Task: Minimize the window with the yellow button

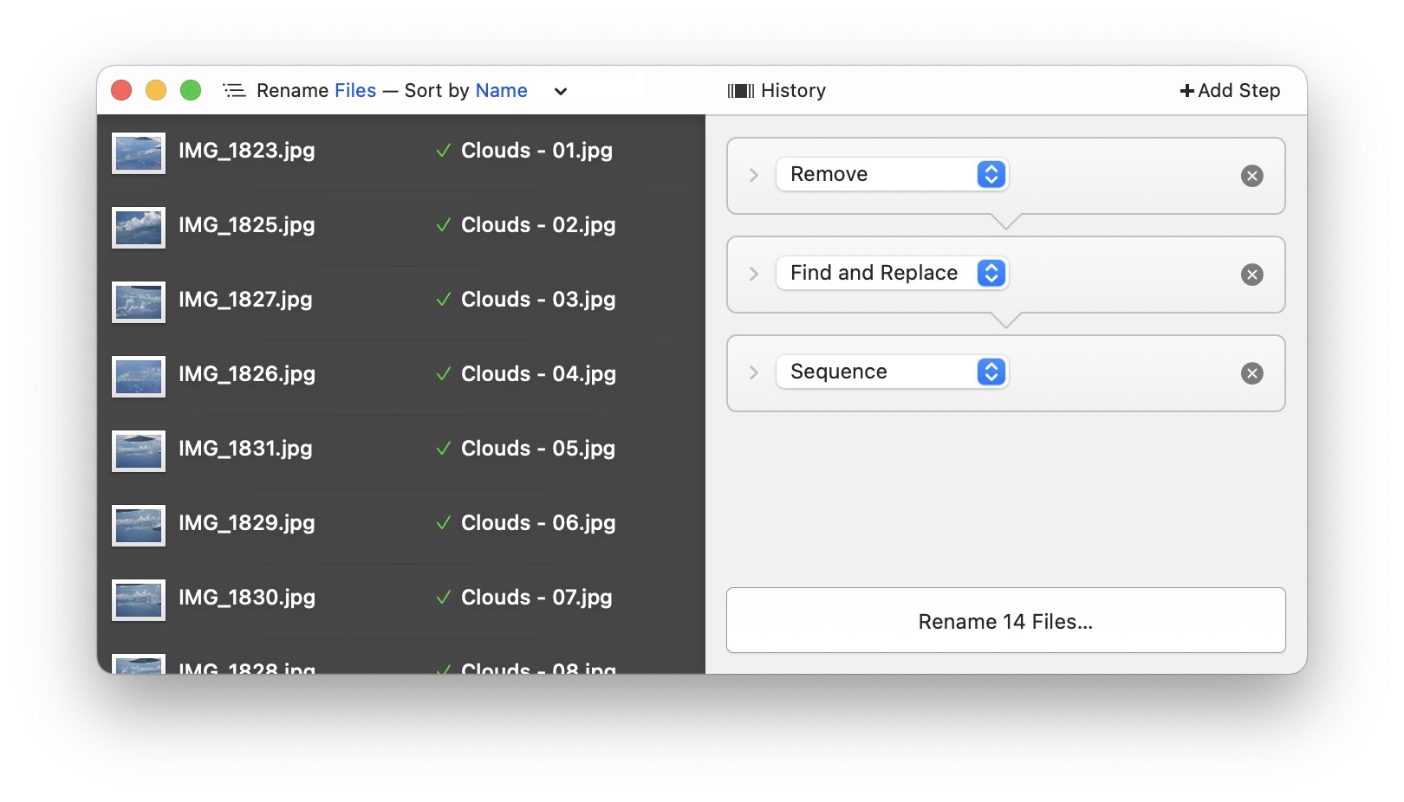Action: click(156, 90)
